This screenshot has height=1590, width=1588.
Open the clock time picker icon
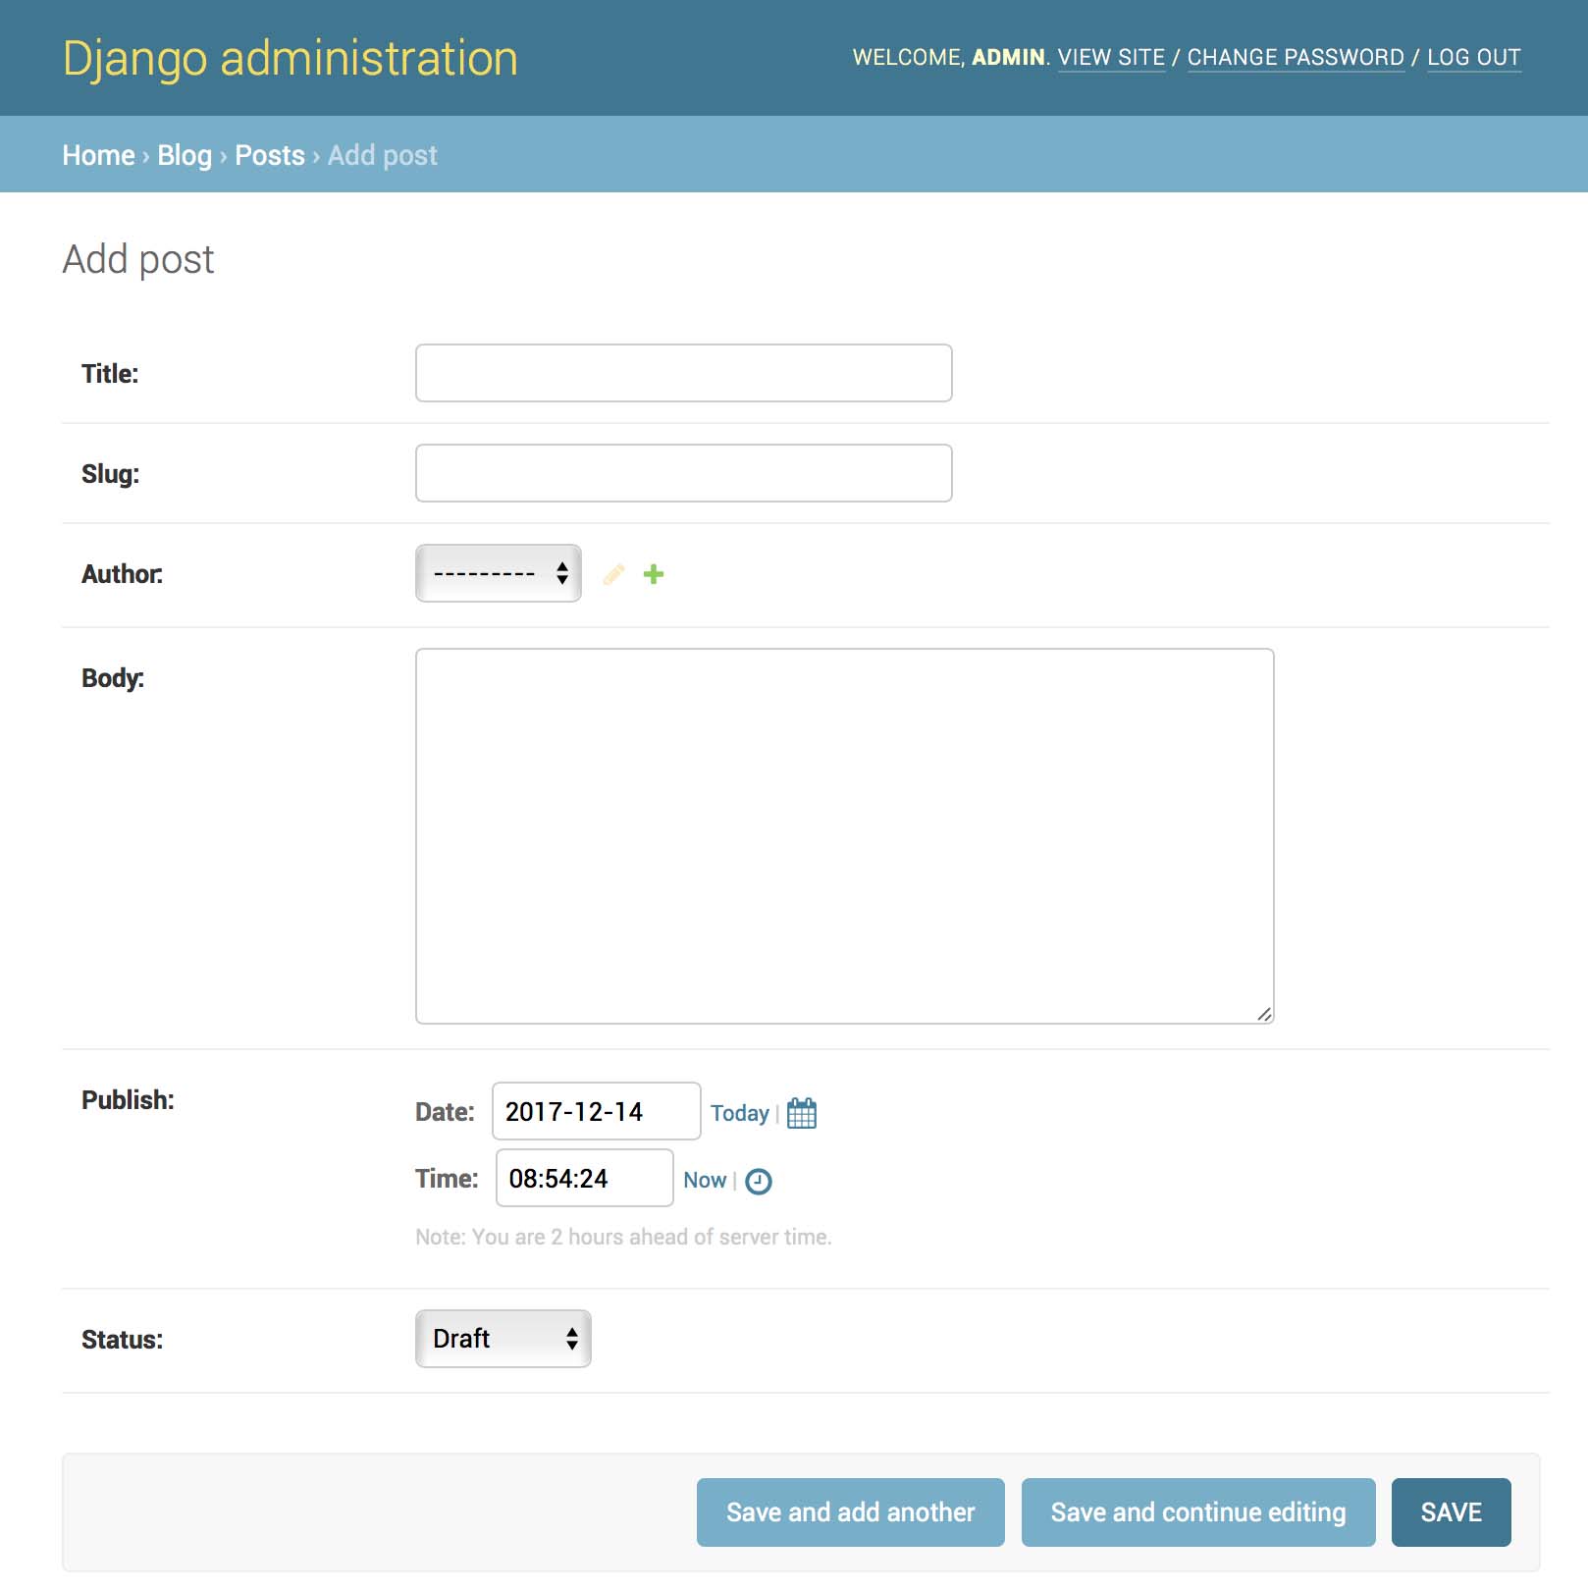coord(758,1181)
